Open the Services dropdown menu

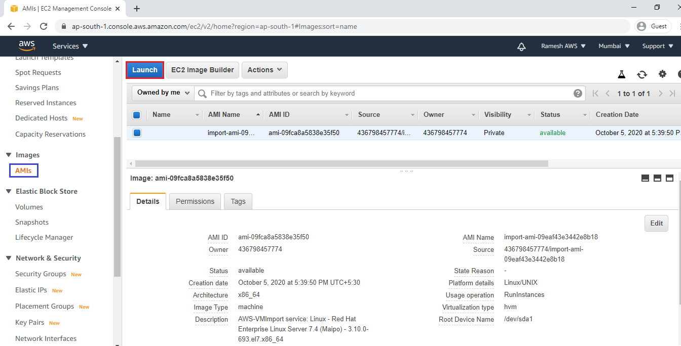pos(70,46)
